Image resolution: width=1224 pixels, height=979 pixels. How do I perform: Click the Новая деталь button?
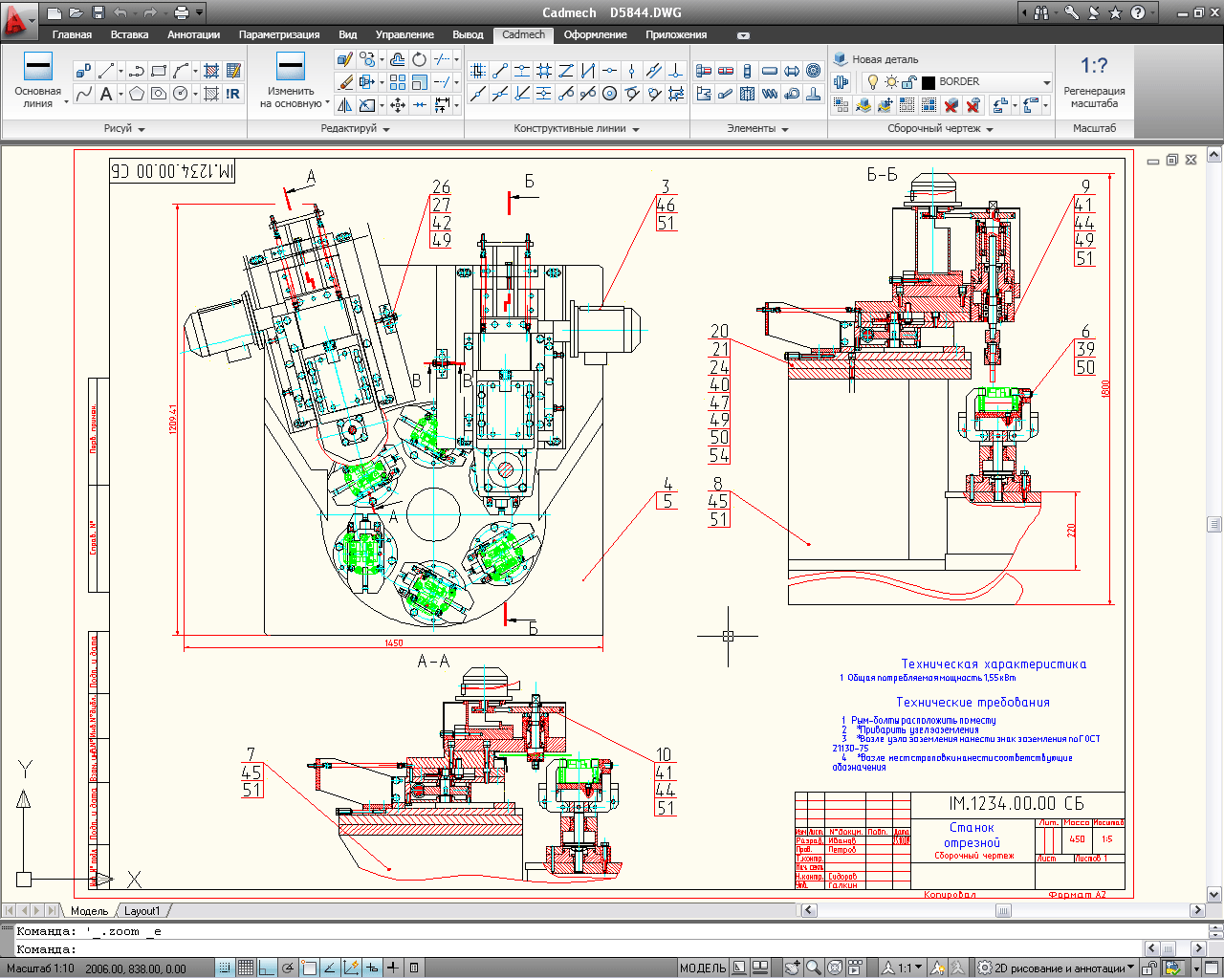(x=875, y=59)
